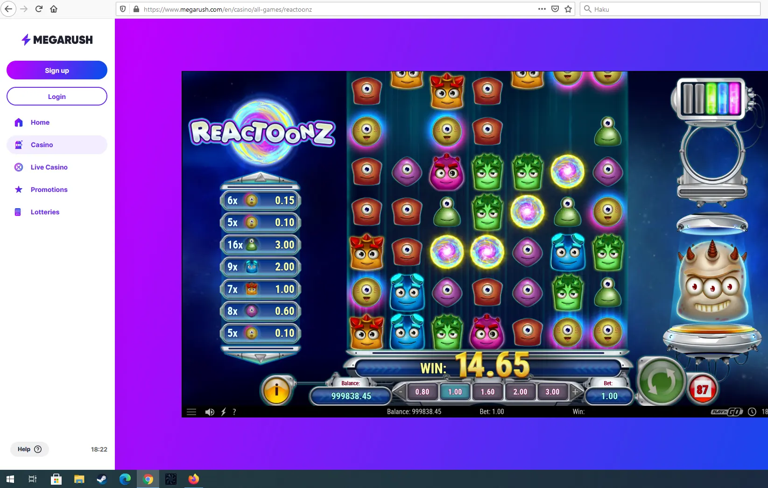Viewport: 768px width, 488px height.
Task: Increase bet with plus button
Action: click(x=575, y=392)
